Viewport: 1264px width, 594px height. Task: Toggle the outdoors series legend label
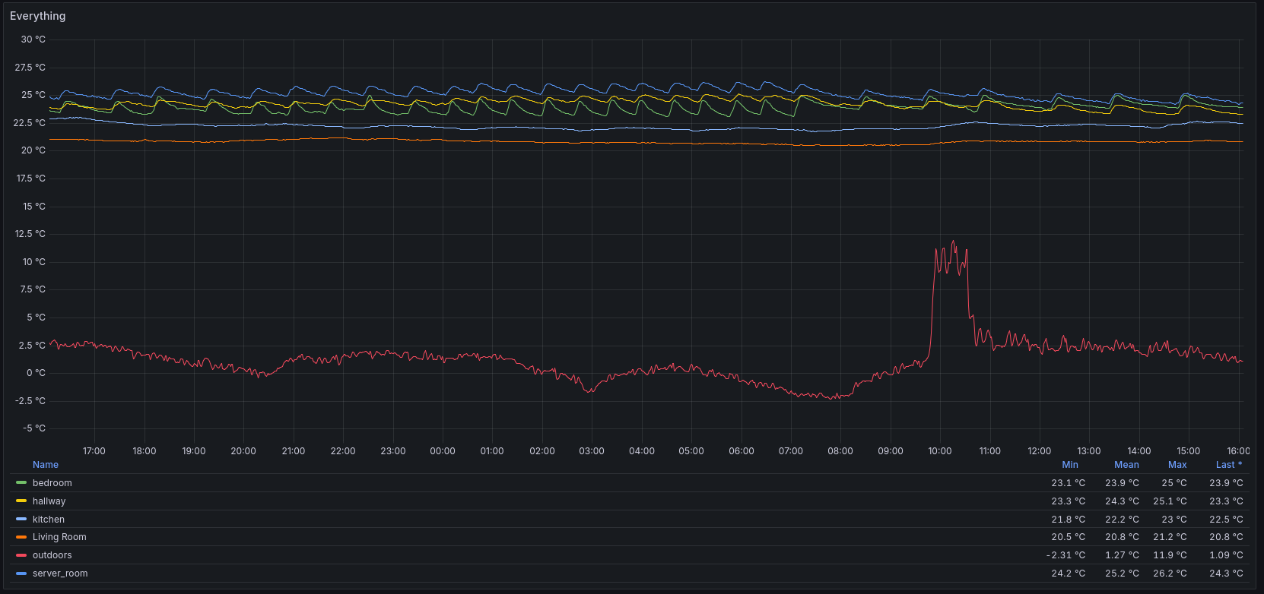pos(52,555)
